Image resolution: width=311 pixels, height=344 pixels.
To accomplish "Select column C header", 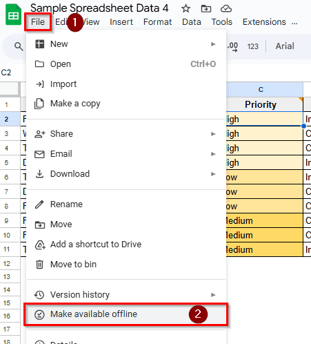I will pyautogui.click(x=265, y=89).
